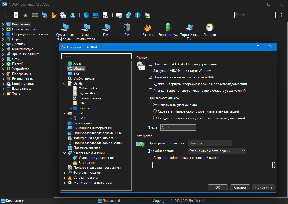
Task: Click the blue pie chart toolbar icon
Action: point(86,15)
